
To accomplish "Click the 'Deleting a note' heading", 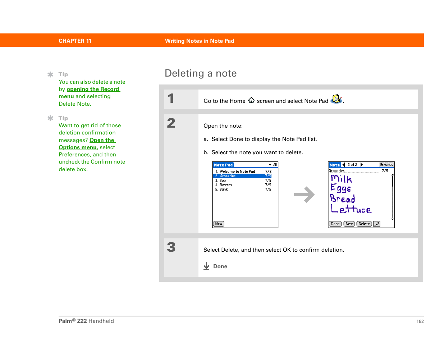I will [201, 73].
